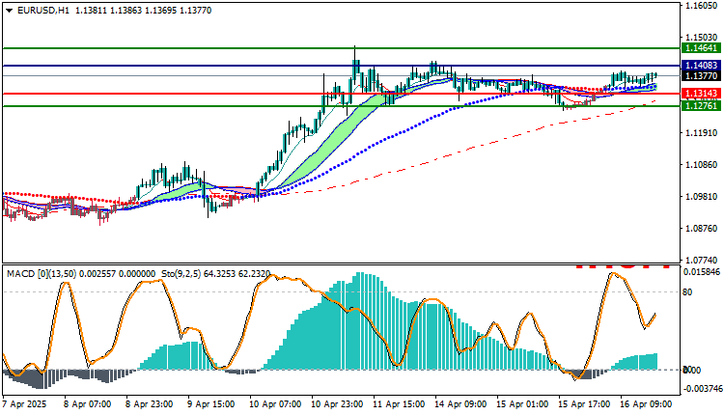
Task: Click the 7 Apr 2025 date label
Action: 25,404
